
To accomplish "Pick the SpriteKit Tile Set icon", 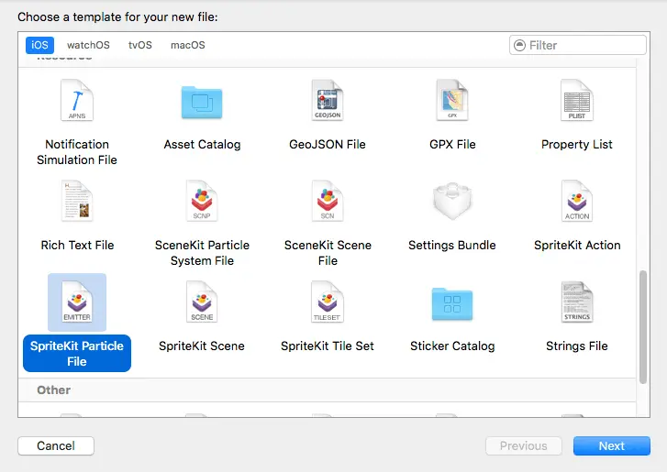I will pos(328,303).
